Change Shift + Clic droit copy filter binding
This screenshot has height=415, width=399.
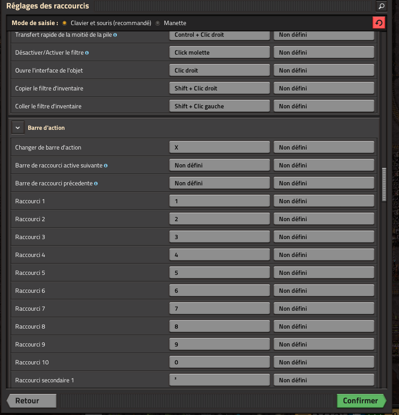pos(219,88)
